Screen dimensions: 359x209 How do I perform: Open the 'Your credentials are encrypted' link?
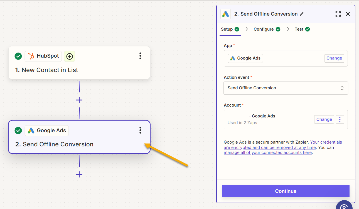point(283,145)
